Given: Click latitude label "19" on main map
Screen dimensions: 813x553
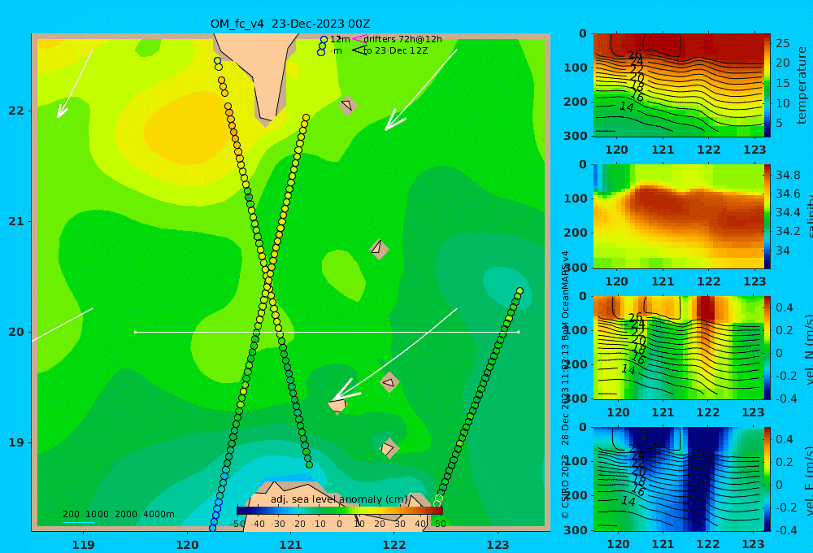Looking at the screenshot, I should point(16,442).
